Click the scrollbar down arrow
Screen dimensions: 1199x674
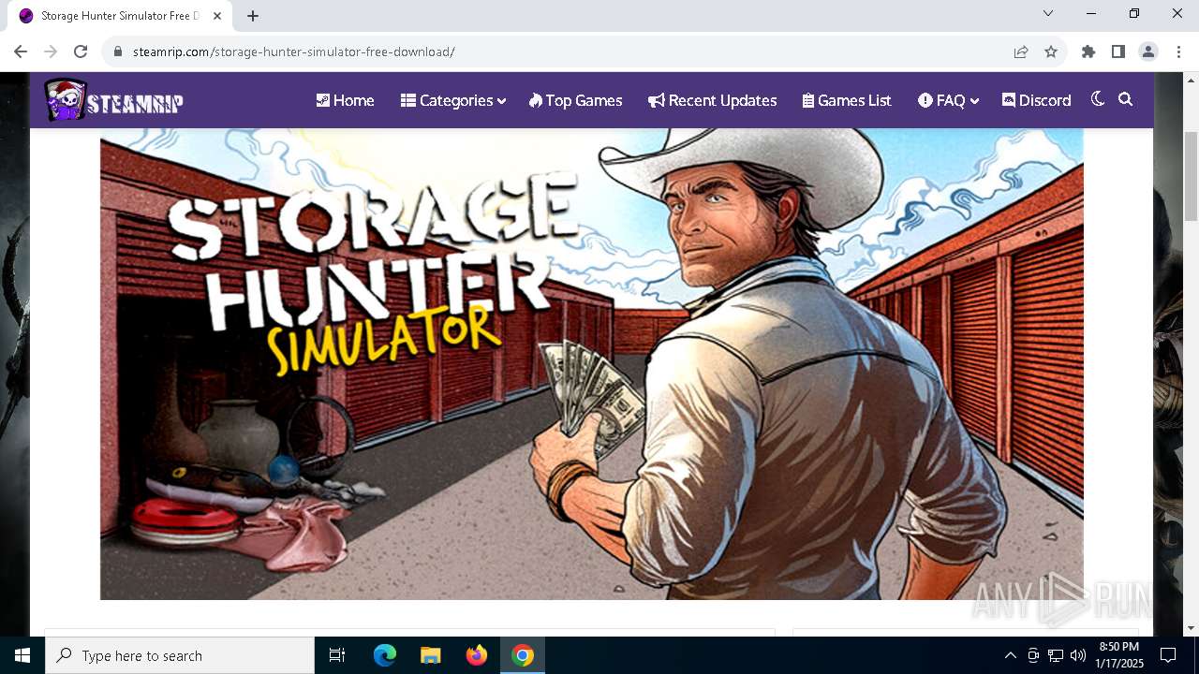pyautogui.click(x=1191, y=628)
